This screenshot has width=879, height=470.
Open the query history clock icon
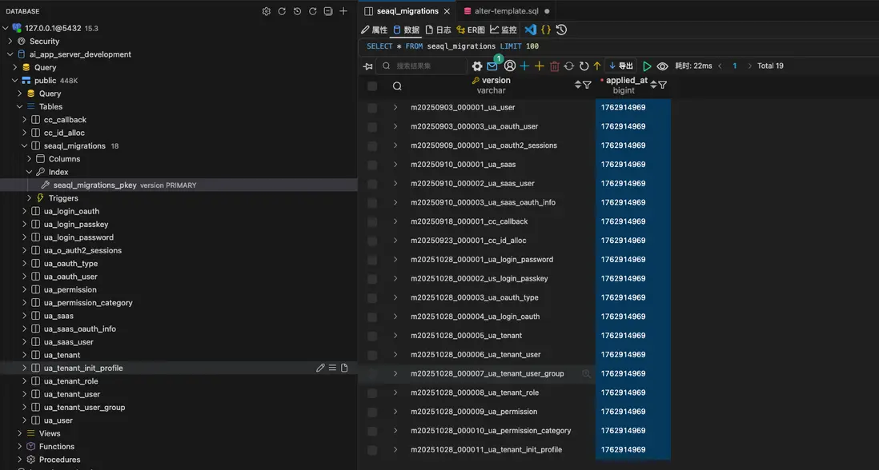click(x=561, y=30)
